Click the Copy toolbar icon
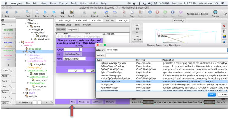Viewport: 229px width, 120px height. click(x=132, y=12)
